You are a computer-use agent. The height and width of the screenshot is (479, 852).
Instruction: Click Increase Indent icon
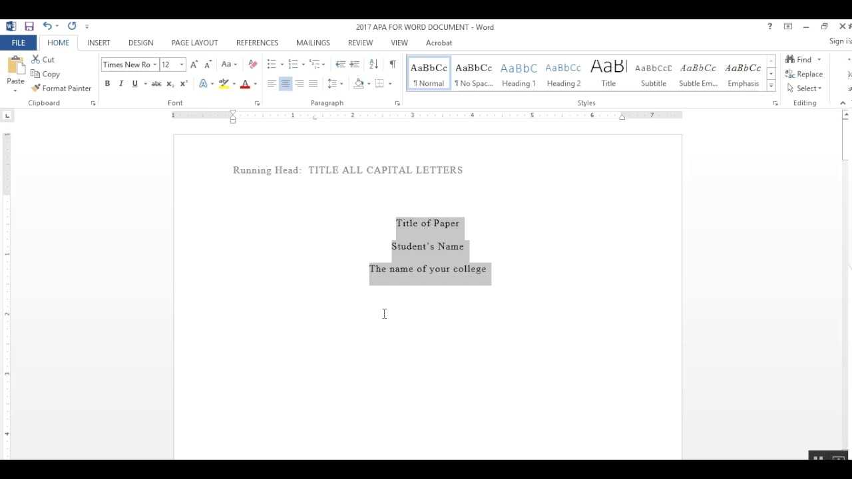pyautogui.click(x=354, y=65)
